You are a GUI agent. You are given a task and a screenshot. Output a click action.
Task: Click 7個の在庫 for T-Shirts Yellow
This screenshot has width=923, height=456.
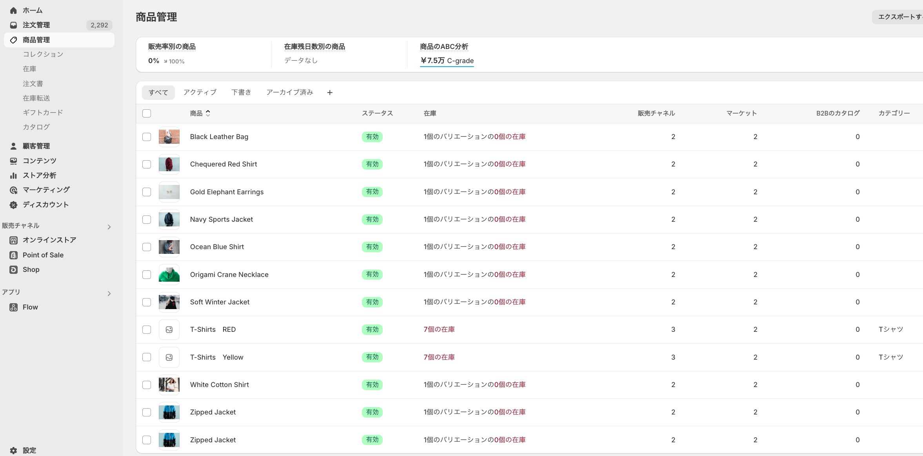[439, 357]
